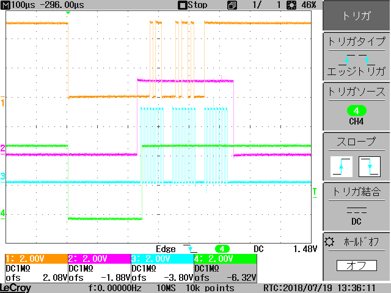
Task: Click the falling slope symbol beside Edge
Action: (190, 248)
